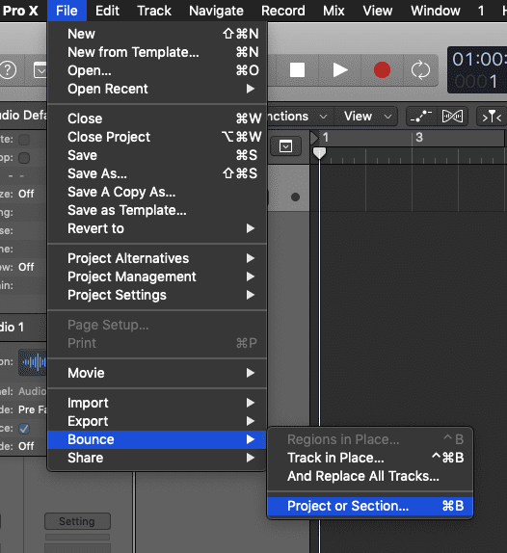The image size is (507, 553).
Task: Open the Track menu
Action: [x=154, y=11]
